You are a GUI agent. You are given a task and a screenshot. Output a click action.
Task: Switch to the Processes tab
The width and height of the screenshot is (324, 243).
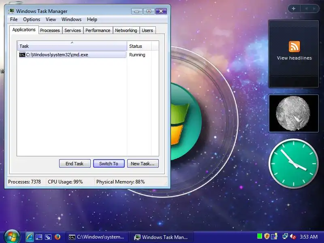(x=50, y=30)
